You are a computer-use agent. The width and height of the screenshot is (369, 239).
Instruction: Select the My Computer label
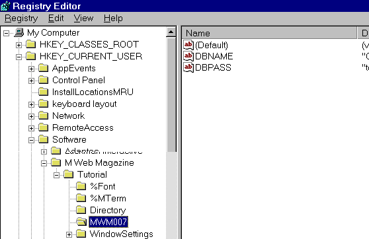(53, 32)
